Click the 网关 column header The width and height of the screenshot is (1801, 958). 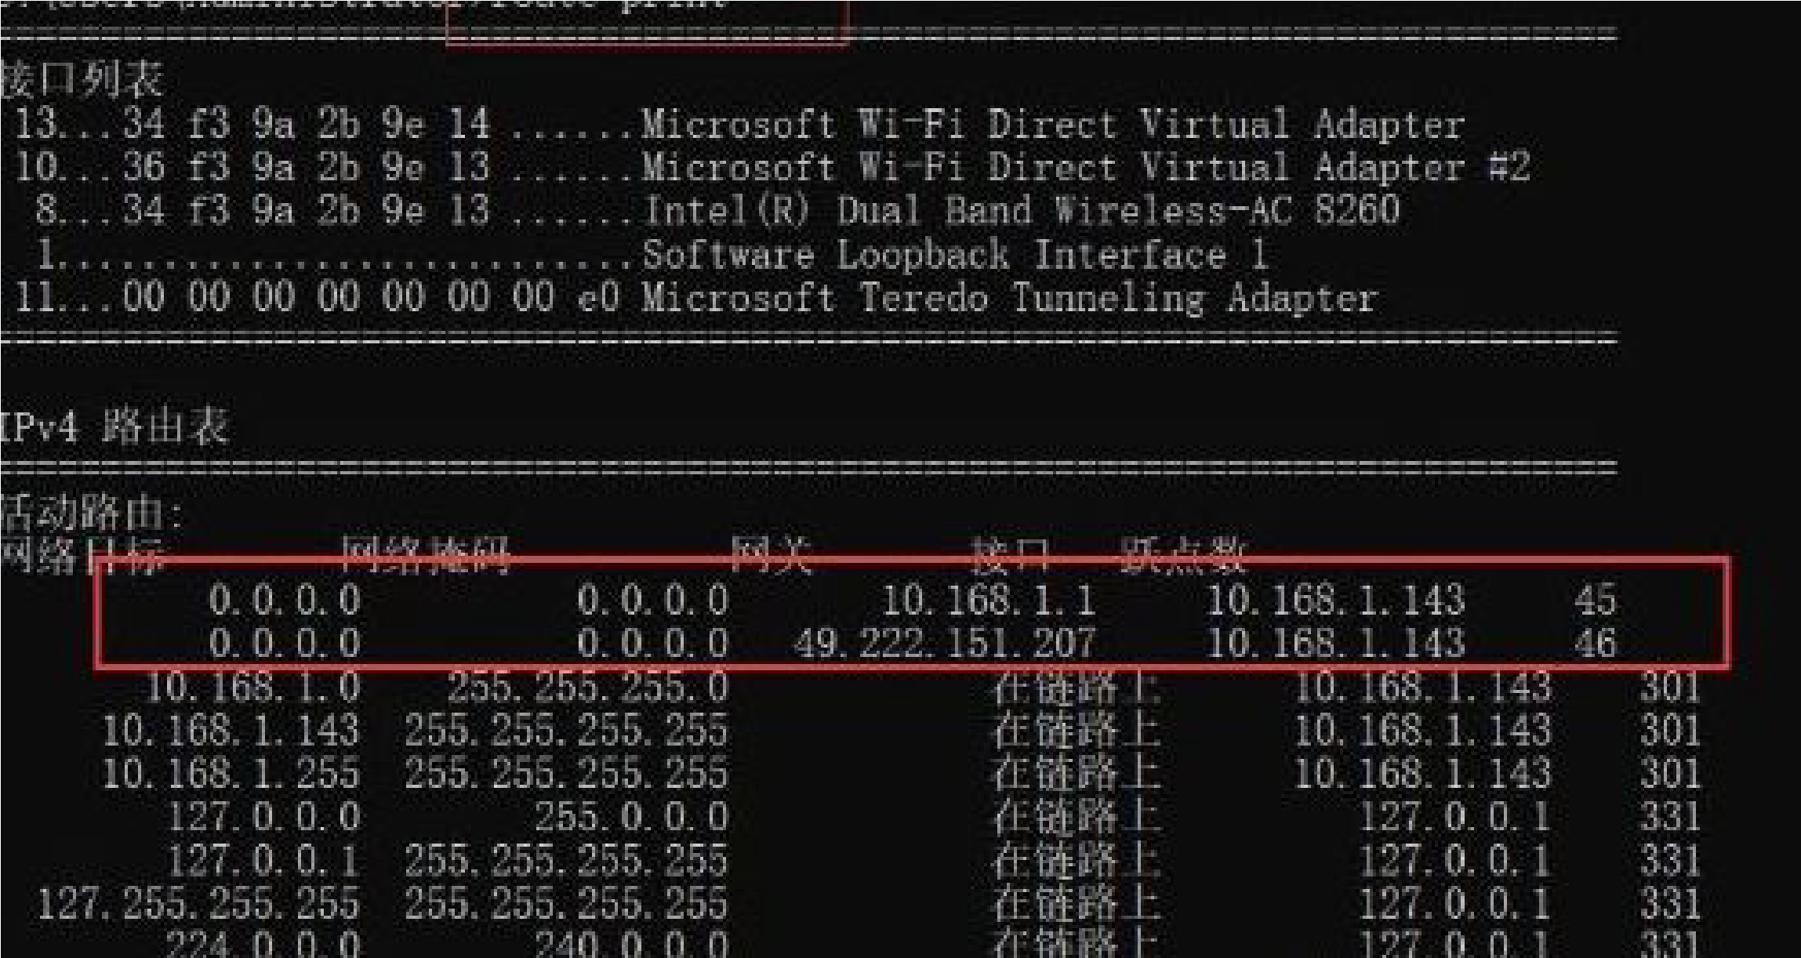point(772,556)
